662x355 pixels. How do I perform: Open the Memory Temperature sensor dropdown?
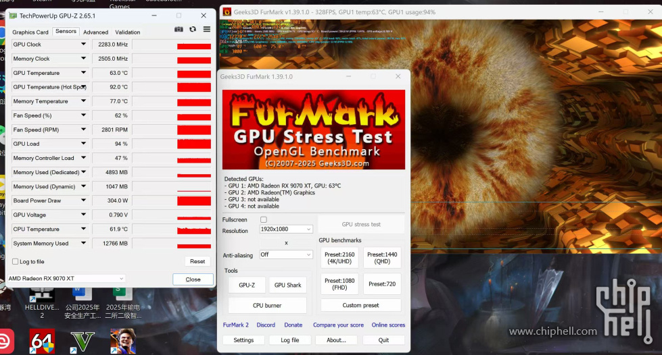point(83,101)
